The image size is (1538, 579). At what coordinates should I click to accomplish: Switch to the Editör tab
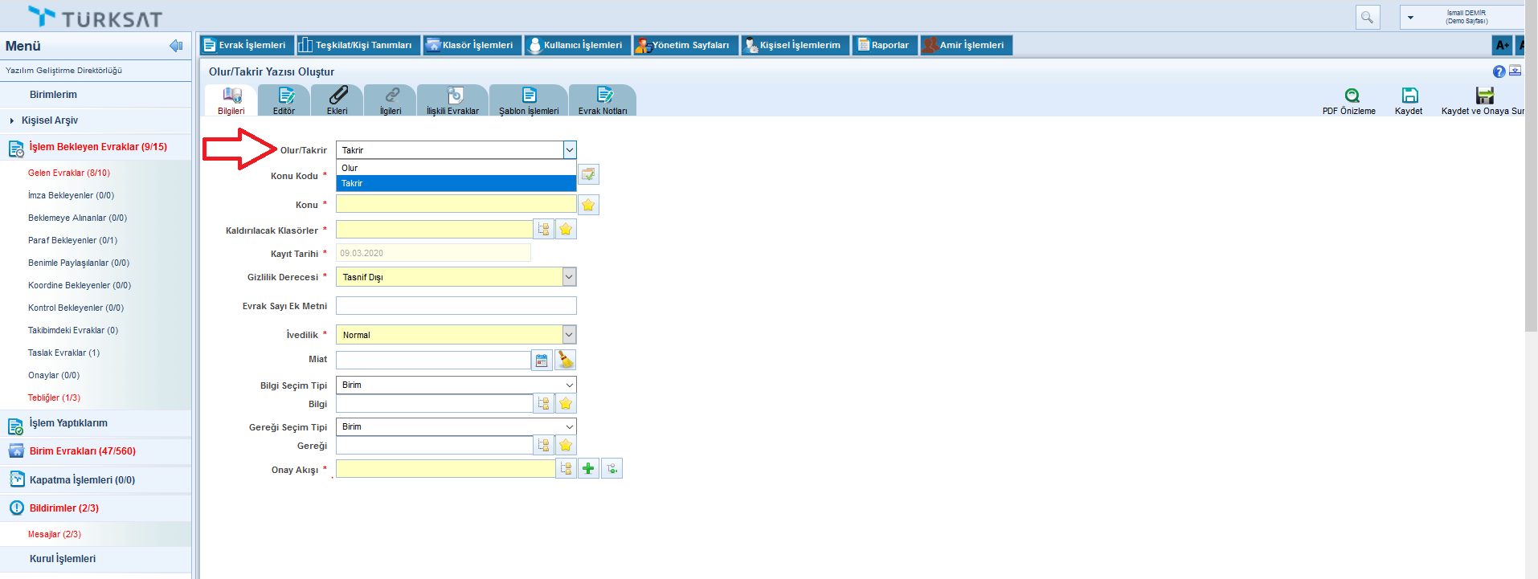tap(284, 100)
